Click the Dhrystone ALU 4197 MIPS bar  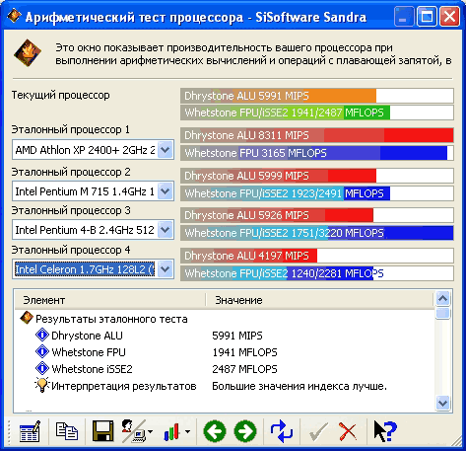(317, 256)
